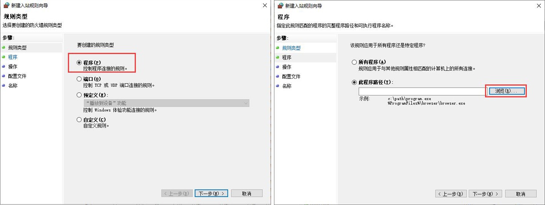545x205 pixels.
Task: Choose the 预定义(E) radio button
Action: click(x=79, y=95)
